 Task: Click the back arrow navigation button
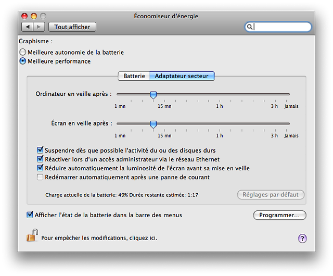(28, 27)
